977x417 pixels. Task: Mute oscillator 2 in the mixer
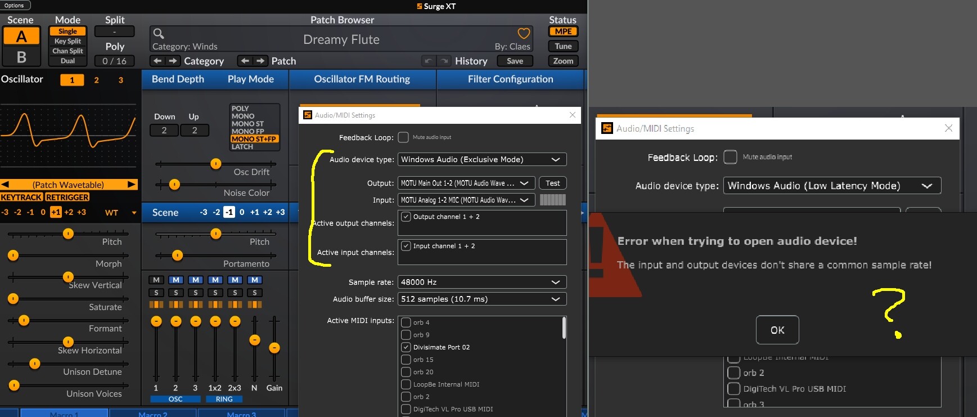click(175, 280)
